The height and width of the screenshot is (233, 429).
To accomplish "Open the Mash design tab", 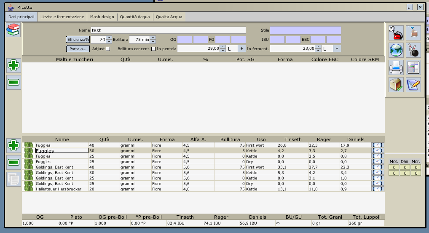I will 102,17.
